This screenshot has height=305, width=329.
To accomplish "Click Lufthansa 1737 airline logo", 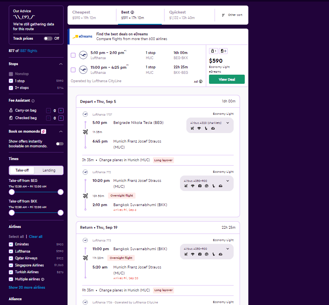I will coord(85,114).
